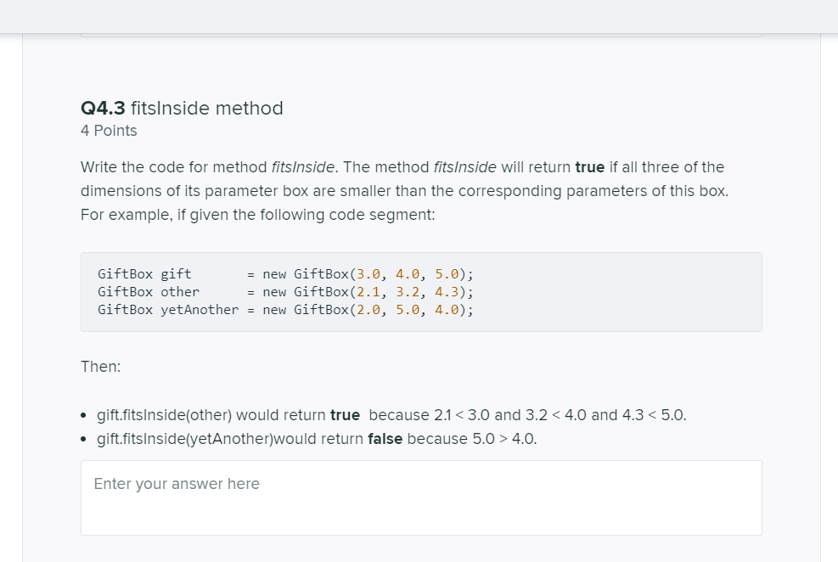
Task: Click the Q4.3 question number heading
Action: 103,109
